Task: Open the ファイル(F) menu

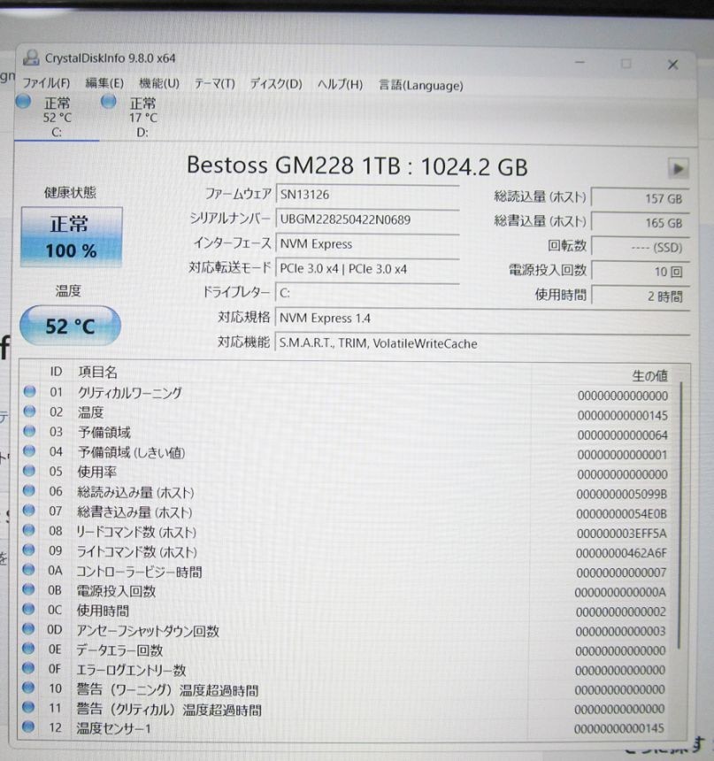Action: (46, 83)
